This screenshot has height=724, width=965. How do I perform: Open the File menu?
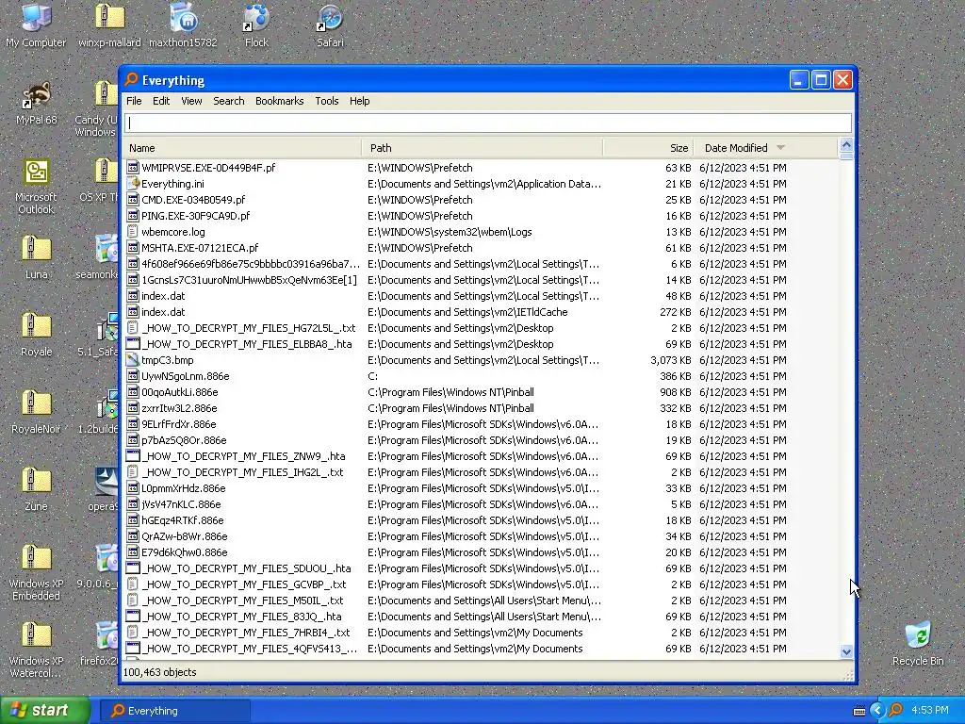coord(134,101)
